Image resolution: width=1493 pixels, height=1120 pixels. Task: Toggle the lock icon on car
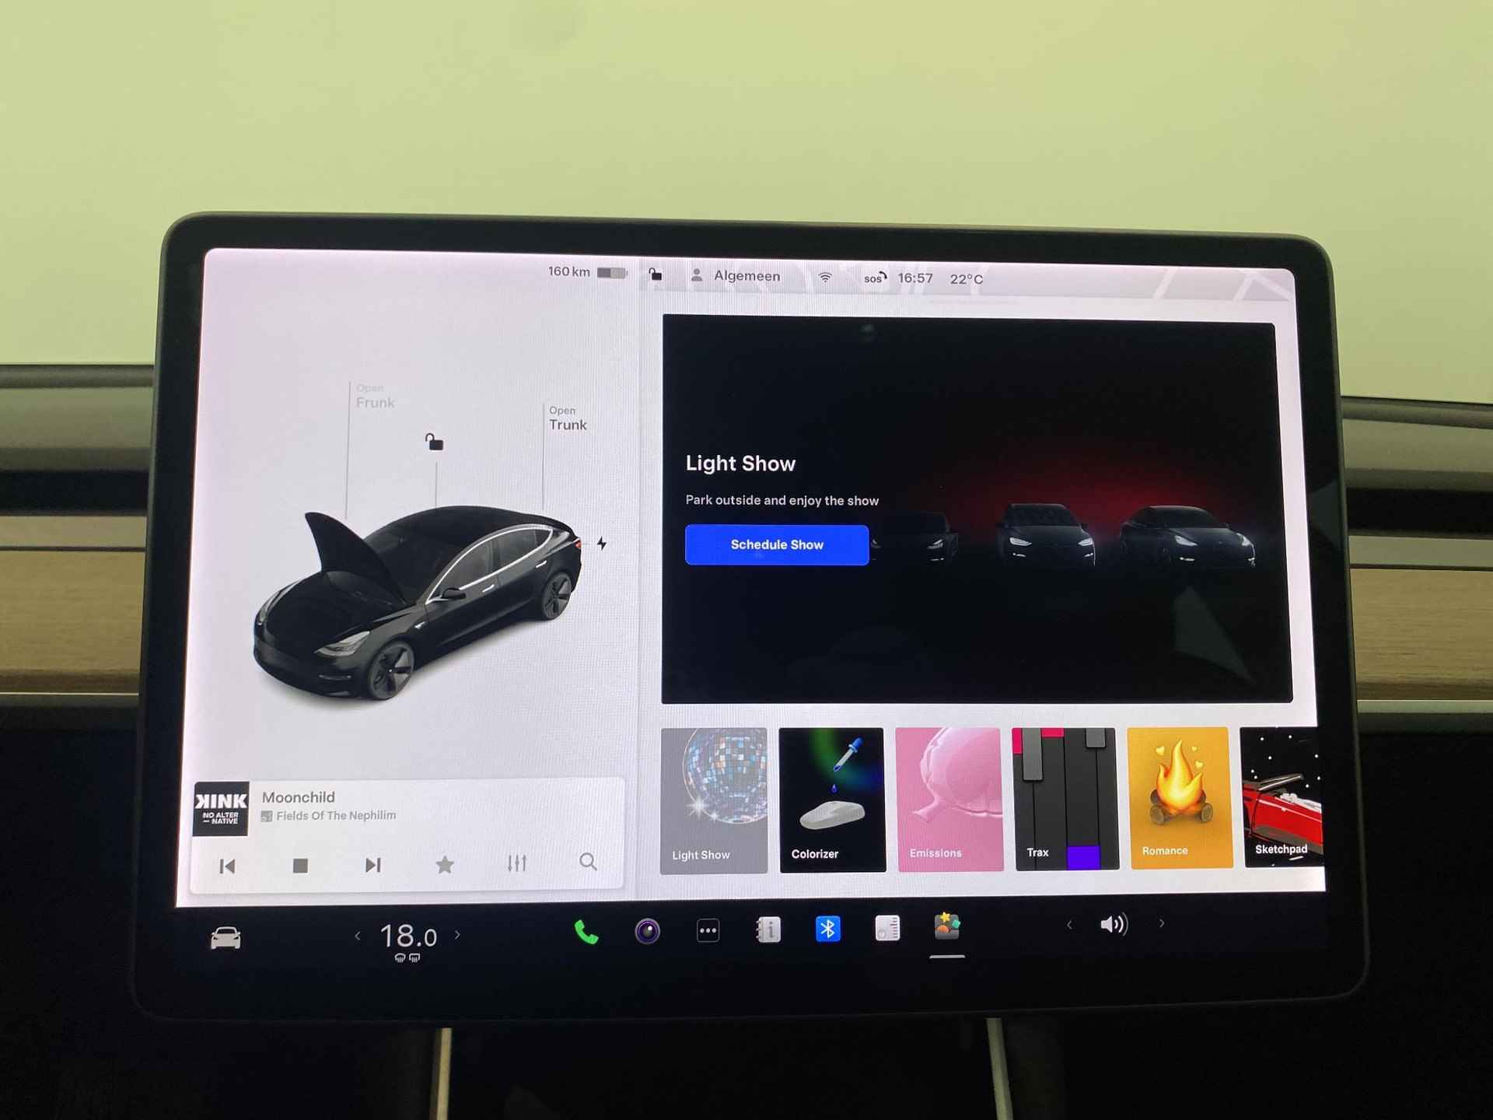435,440
